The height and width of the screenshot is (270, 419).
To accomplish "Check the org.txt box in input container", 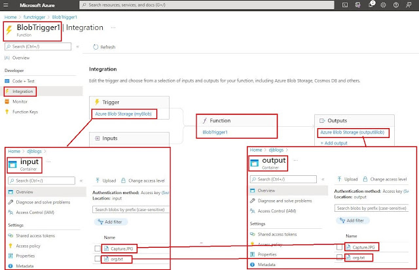I will (x=98, y=259).
